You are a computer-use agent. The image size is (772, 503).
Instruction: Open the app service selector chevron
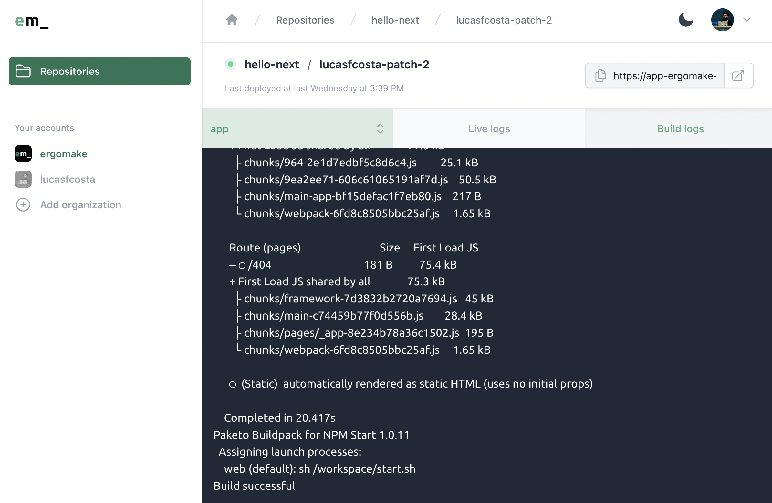point(380,129)
